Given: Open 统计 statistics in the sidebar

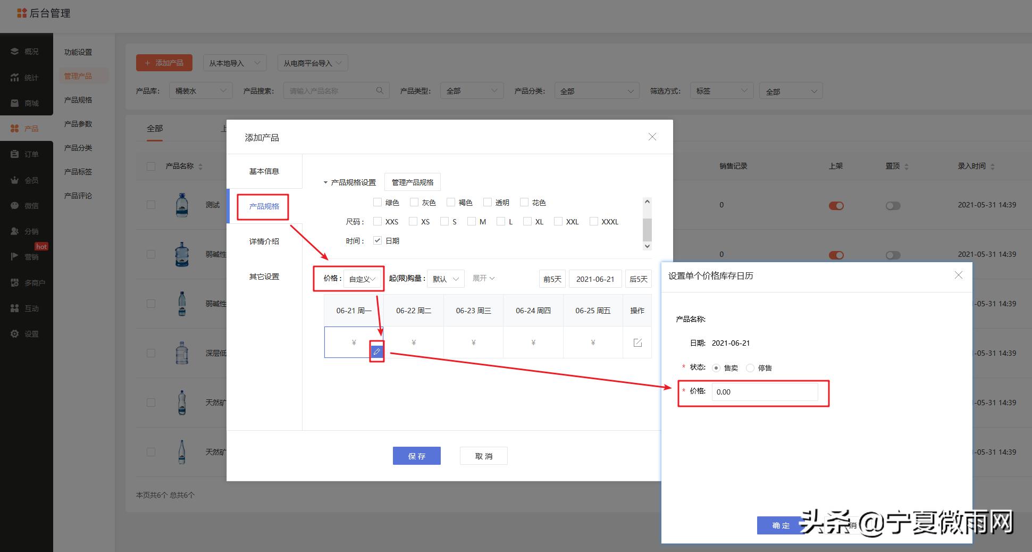Looking at the screenshot, I should click(26, 78).
